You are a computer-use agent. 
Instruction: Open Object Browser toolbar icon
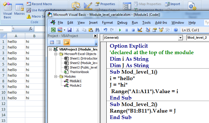[x=161, y=30]
